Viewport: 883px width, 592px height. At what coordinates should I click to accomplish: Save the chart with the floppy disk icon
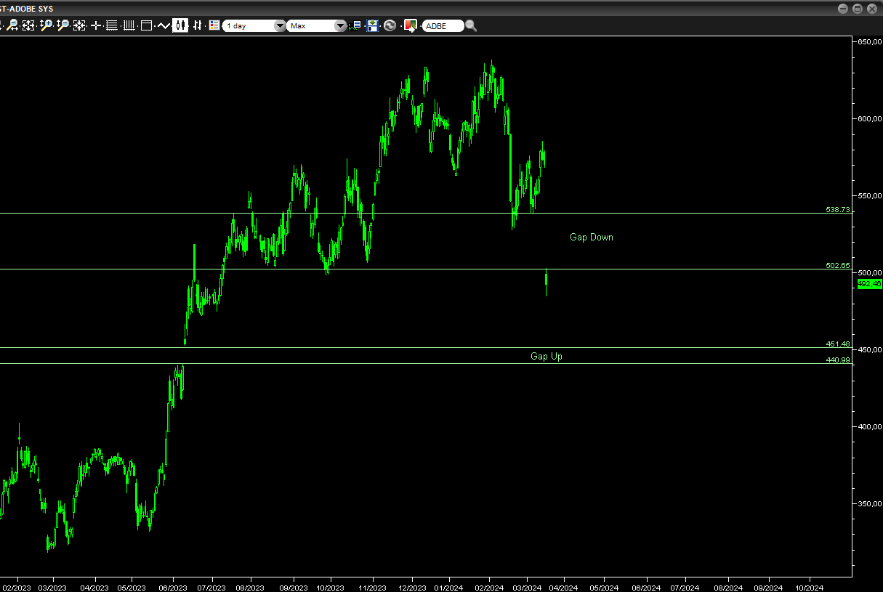[x=373, y=25]
